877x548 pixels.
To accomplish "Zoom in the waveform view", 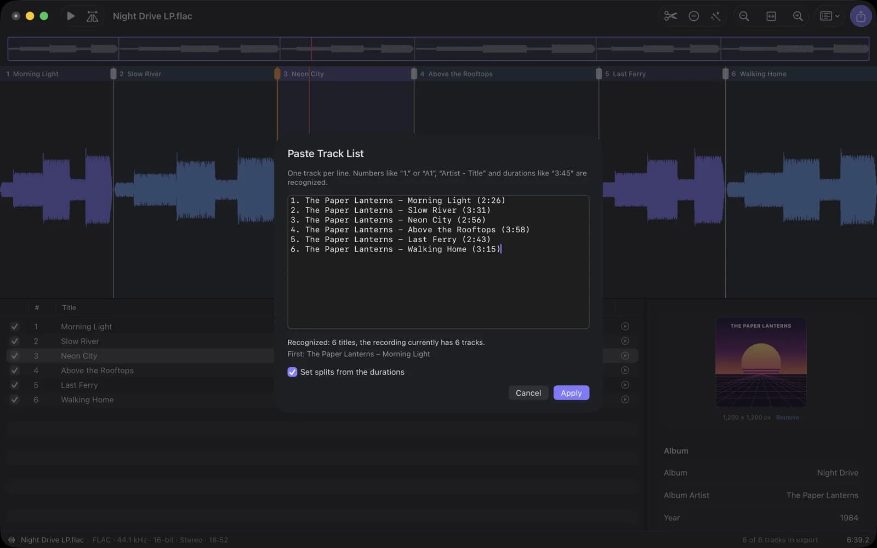I will pyautogui.click(x=798, y=16).
